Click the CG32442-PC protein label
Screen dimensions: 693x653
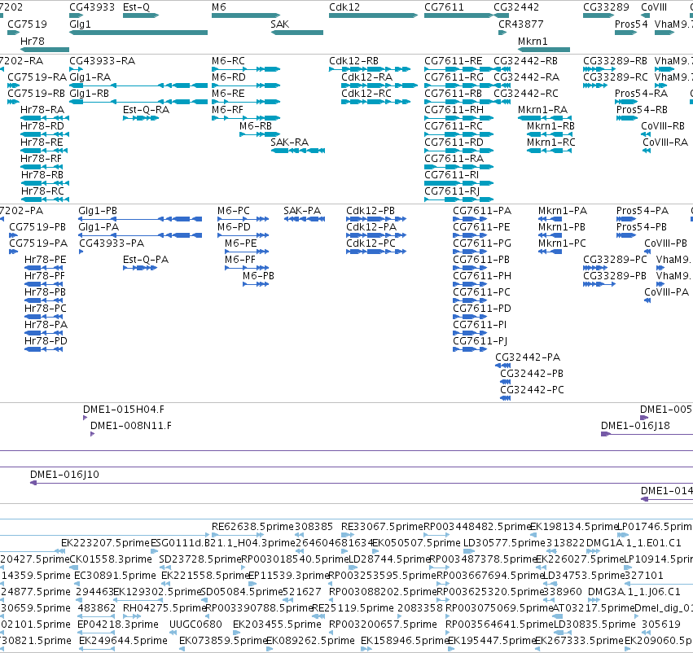532,390
